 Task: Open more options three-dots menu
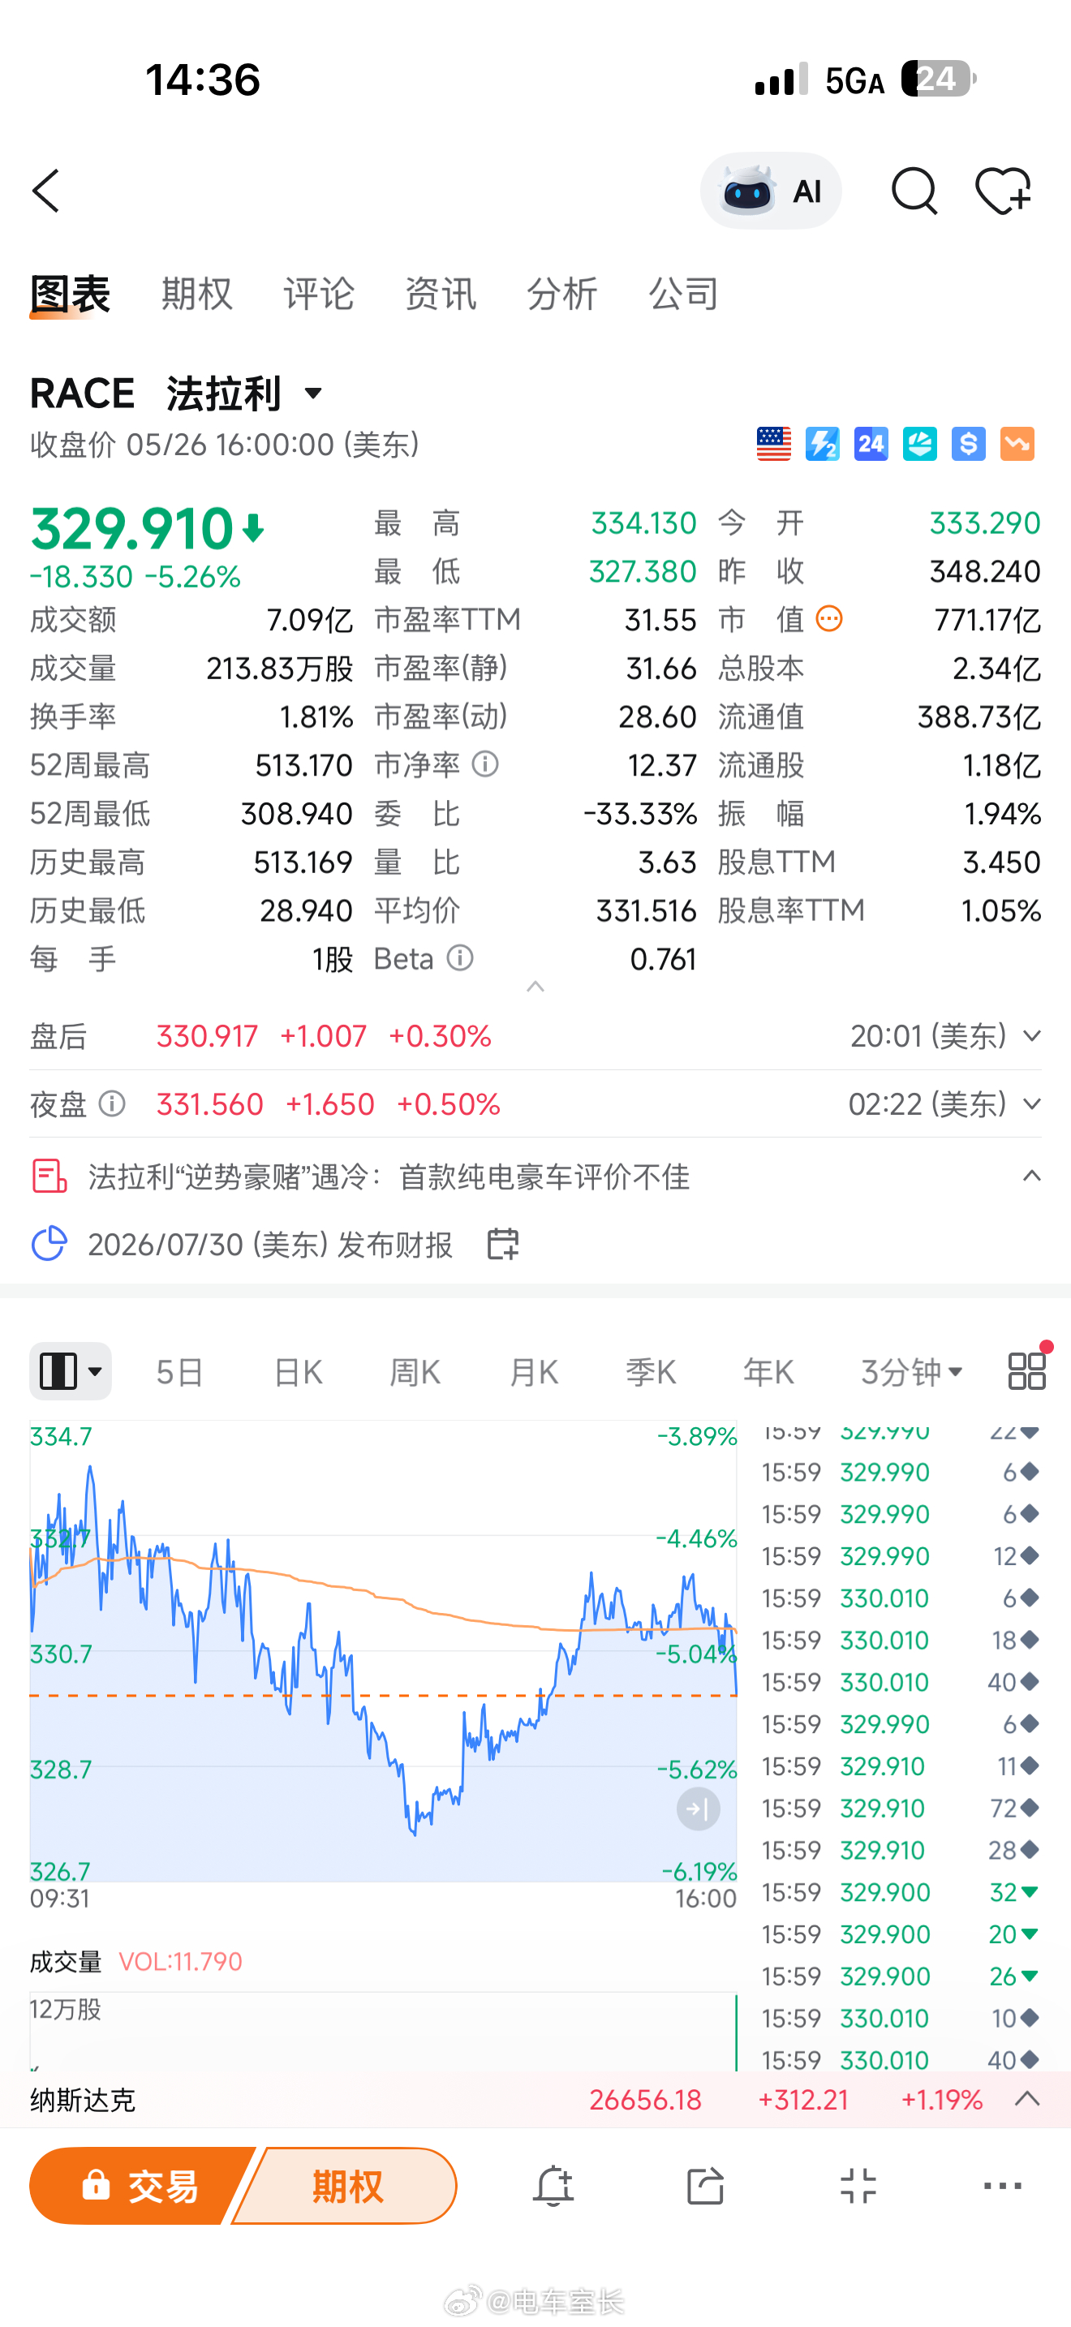(x=1002, y=2186)
